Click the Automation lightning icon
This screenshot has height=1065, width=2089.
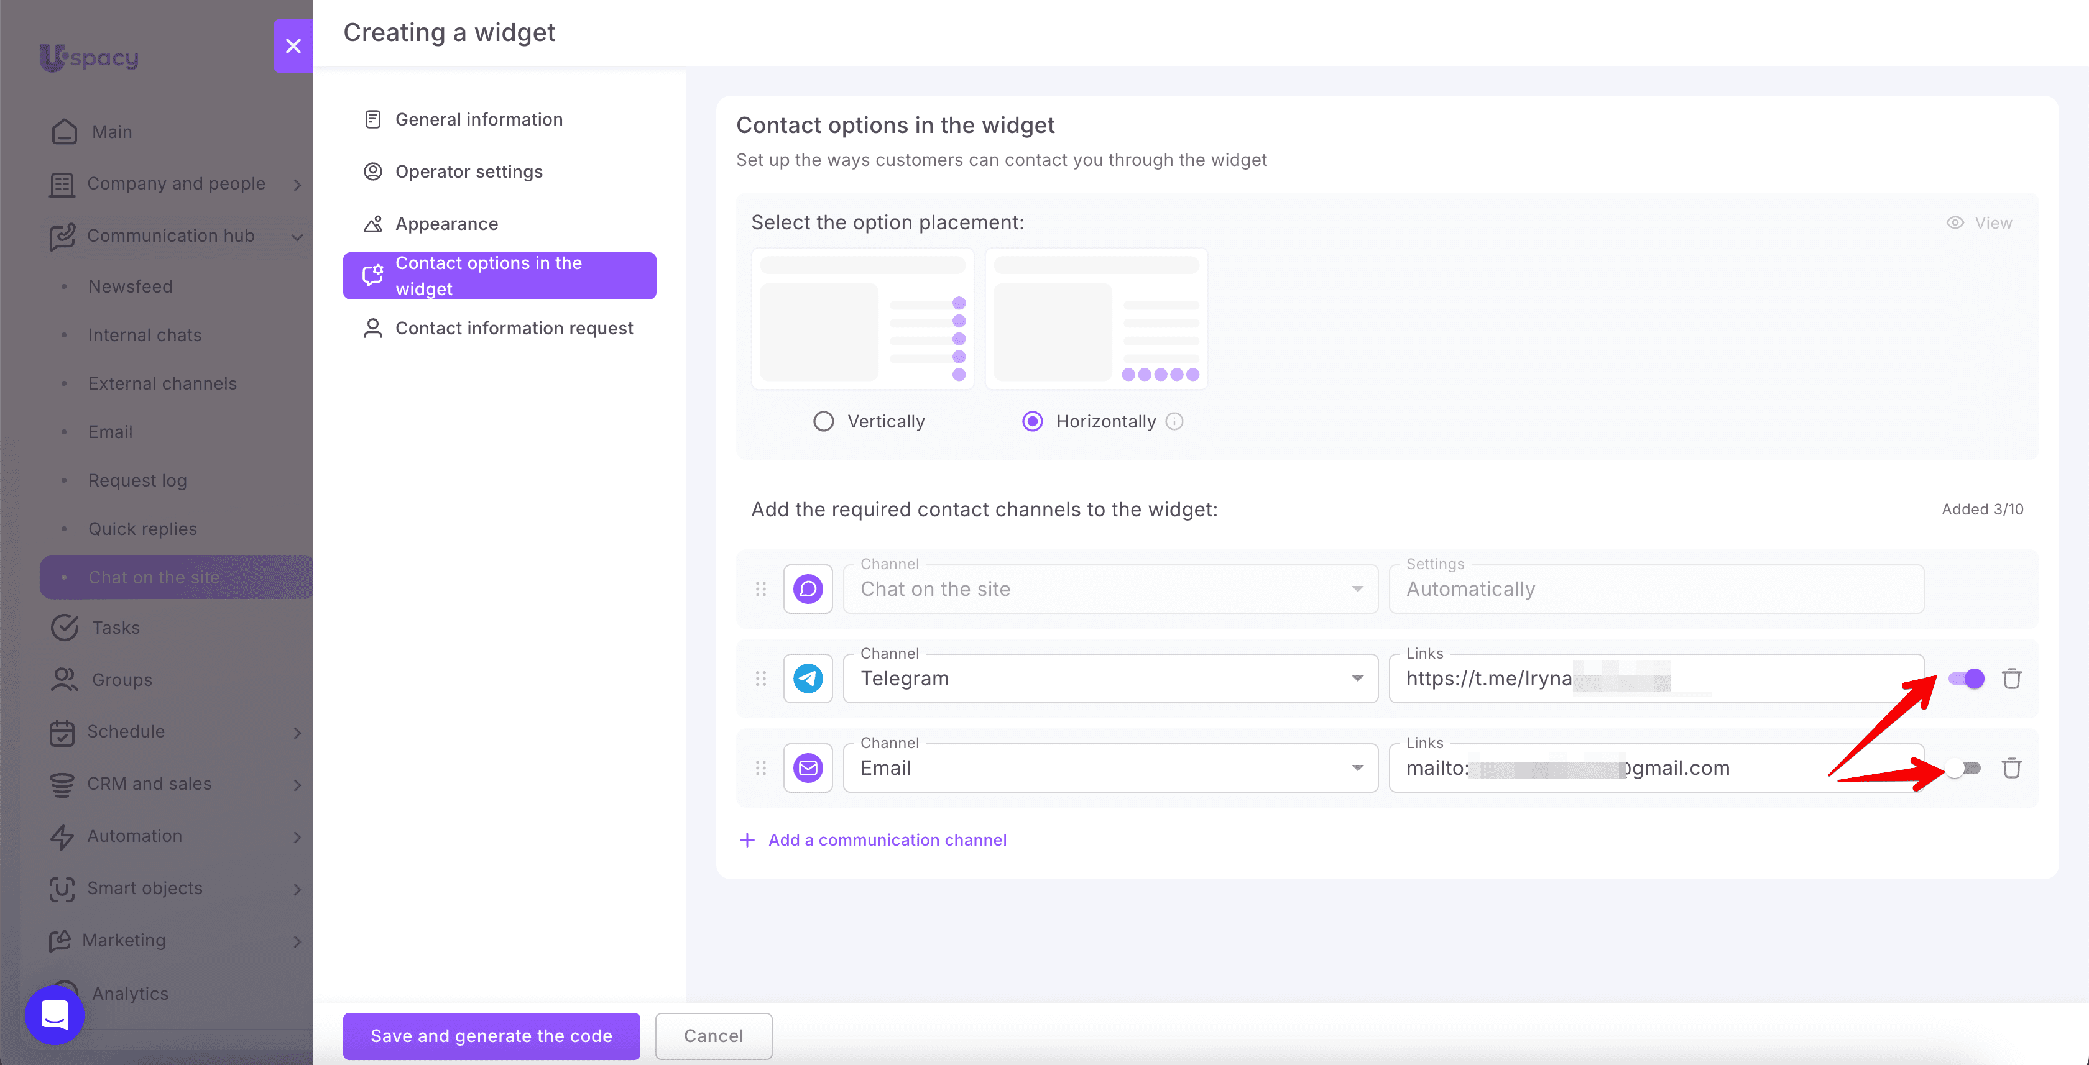pos(62,836)
